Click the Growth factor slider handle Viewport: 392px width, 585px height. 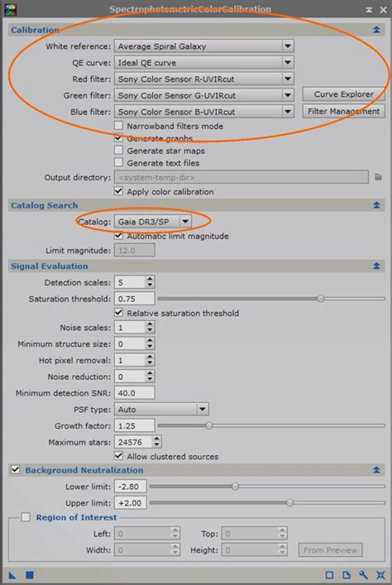pyautogui.click(x=209, y=425)
